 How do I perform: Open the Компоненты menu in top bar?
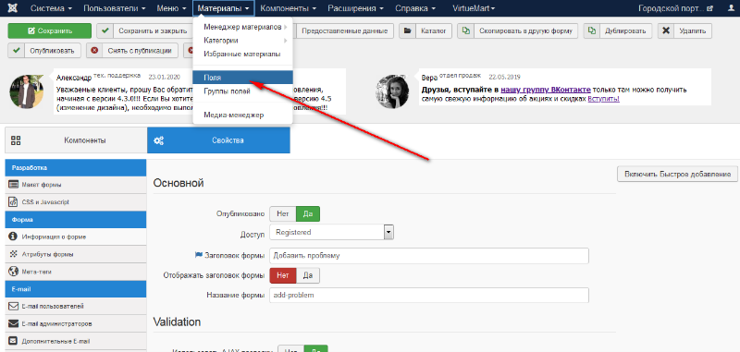pos(288,8)
